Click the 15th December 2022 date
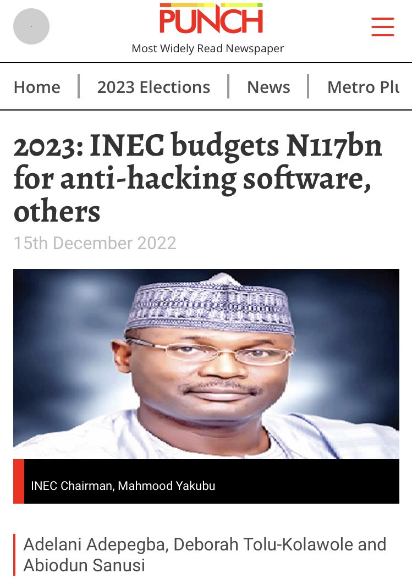412x579 pixels. click(95, 243)
